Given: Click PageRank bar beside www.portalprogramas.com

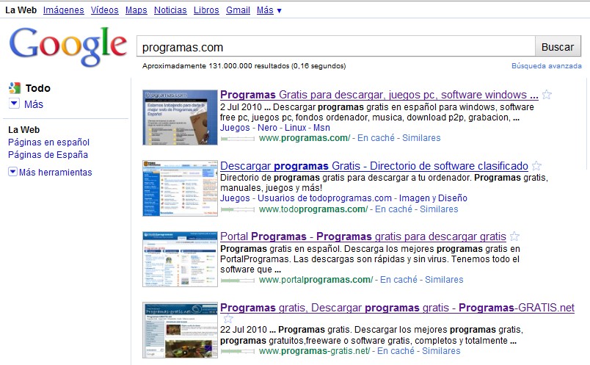Looking at the screenshot, I should [x=238, y=281].
